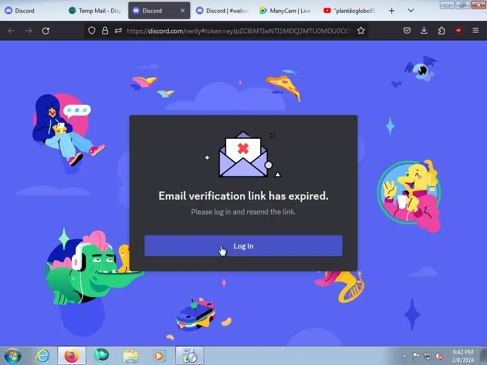Open the disc installer taskbar item
The height and width of the screenshot is (365, 487).
190,355
